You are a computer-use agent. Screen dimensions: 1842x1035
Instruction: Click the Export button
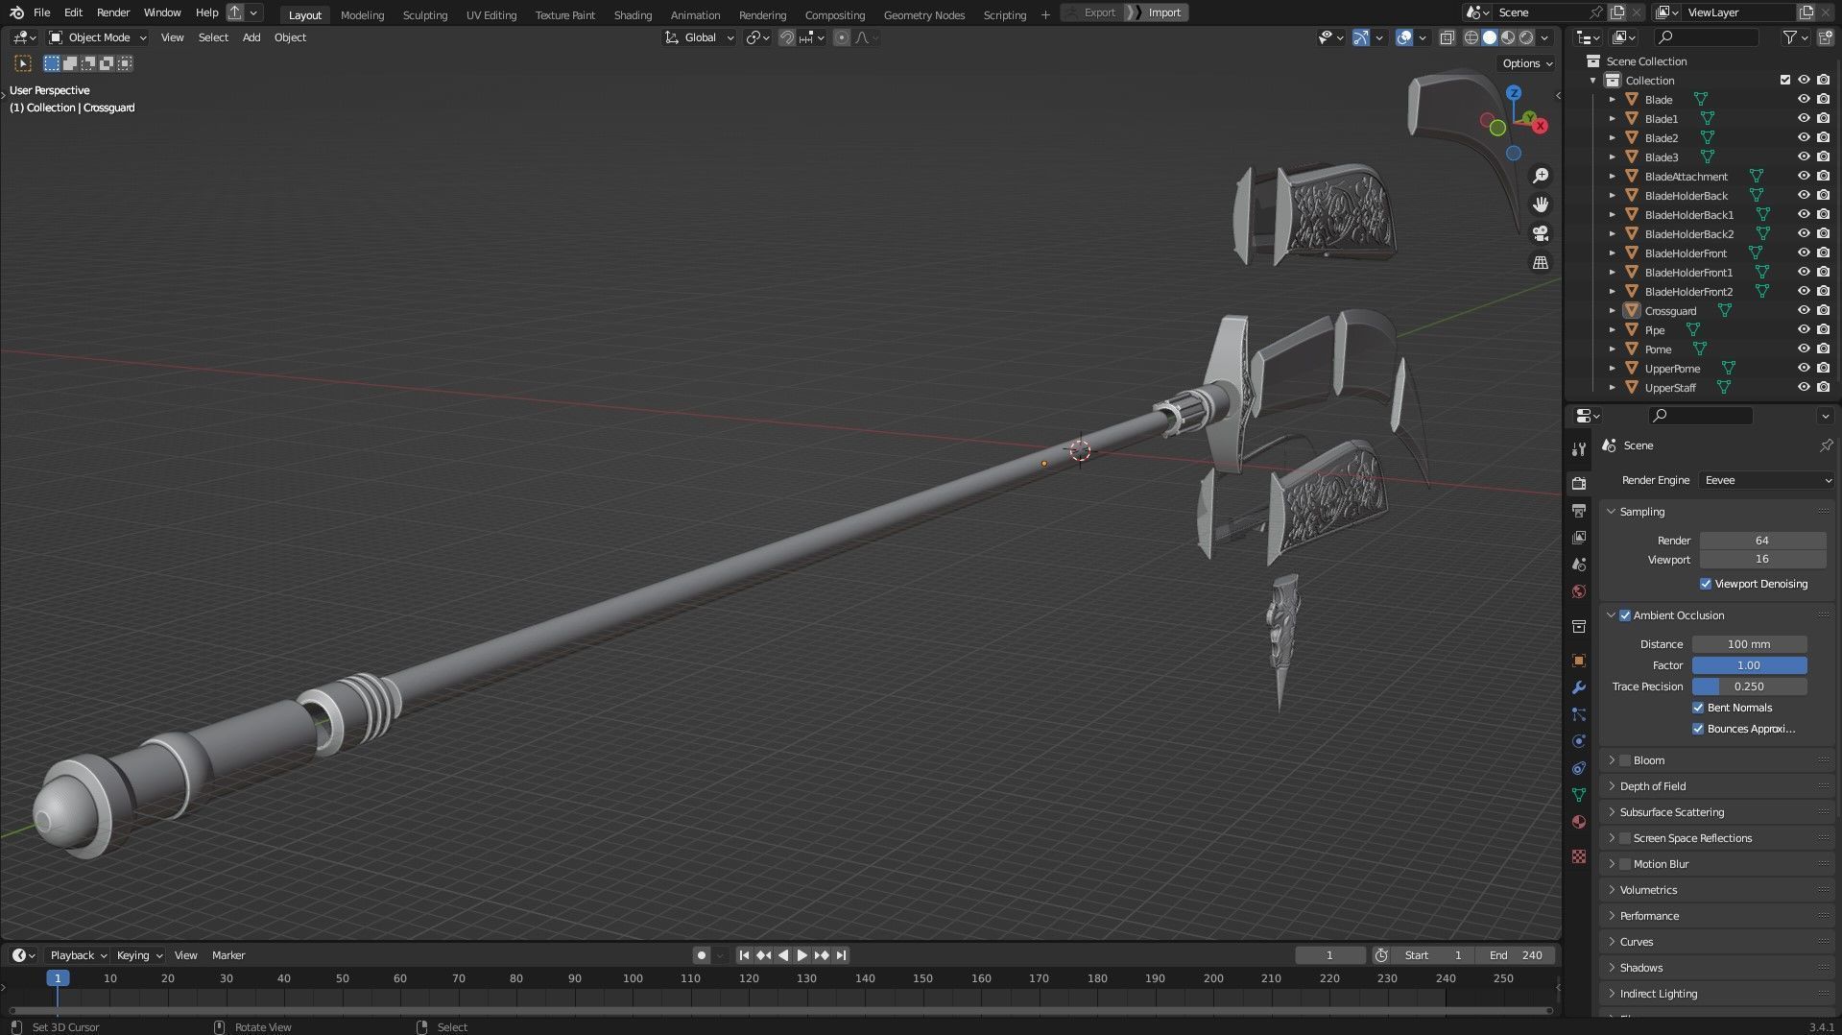coord(1091,12)
